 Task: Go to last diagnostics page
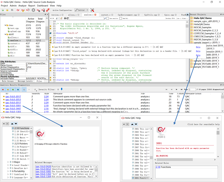coord(182,89)
